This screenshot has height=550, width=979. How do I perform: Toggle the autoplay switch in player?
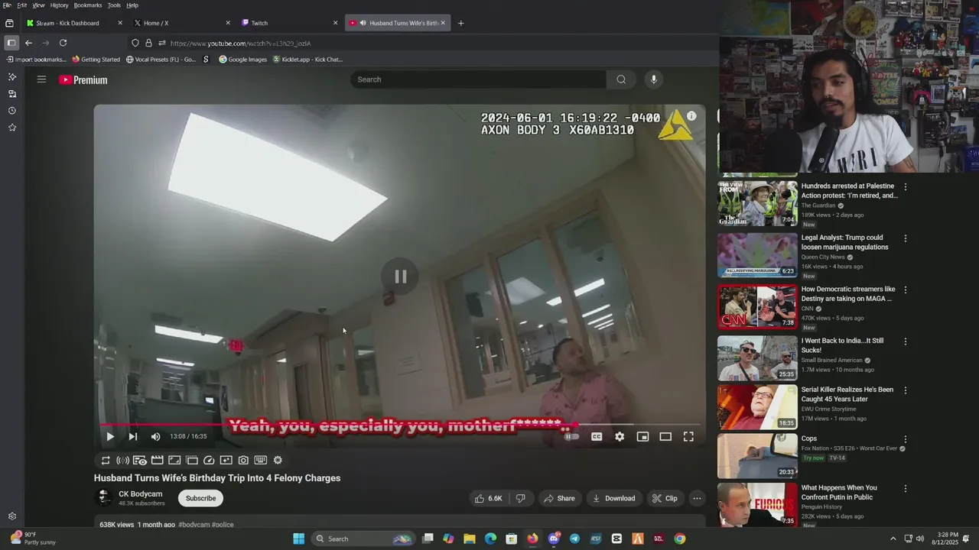(571, 436)
